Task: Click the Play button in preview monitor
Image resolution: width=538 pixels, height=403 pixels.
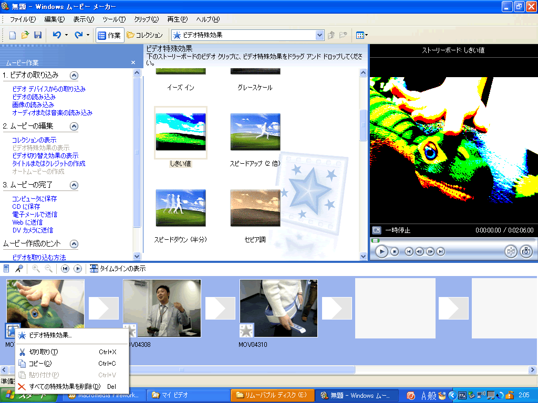Action: click(x=382, y=252)
